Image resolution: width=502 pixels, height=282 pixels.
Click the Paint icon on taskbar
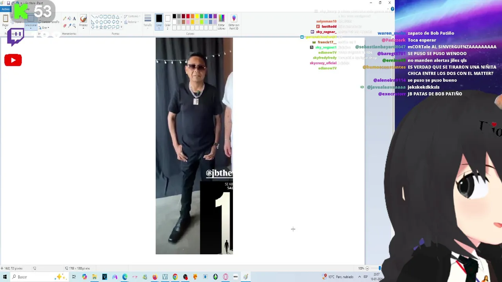pos(246,277)
